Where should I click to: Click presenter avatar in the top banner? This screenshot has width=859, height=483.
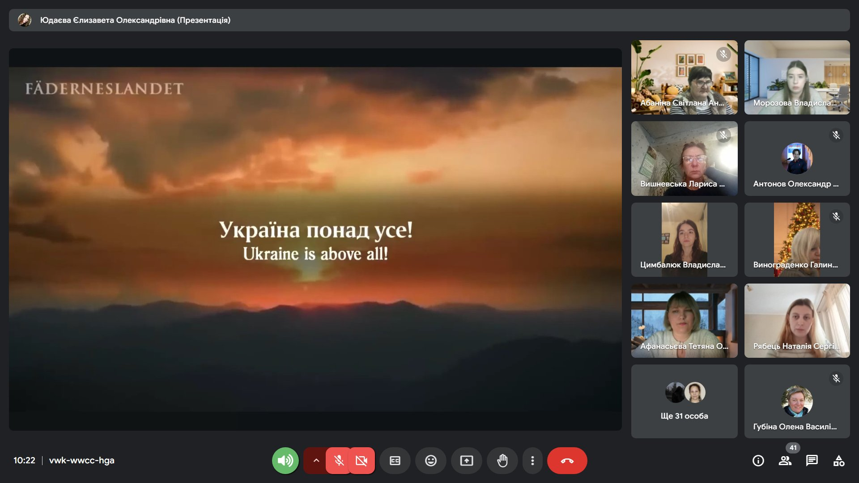pos(25,20)
